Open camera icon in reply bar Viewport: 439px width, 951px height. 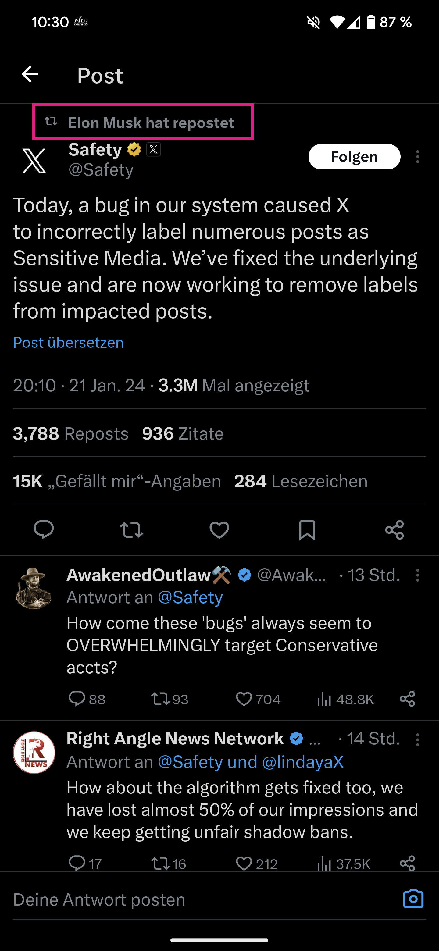(413, 899)
